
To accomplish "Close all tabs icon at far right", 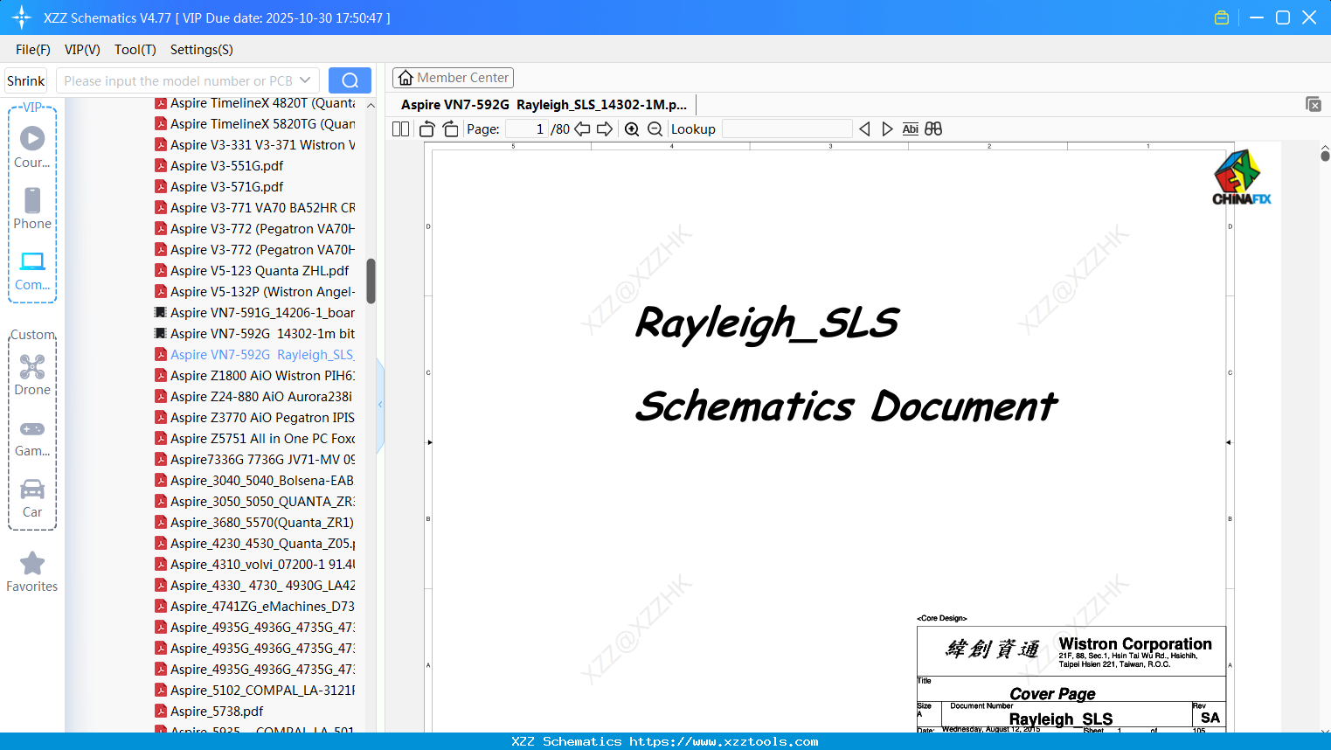I will (x=1314, y=104).
